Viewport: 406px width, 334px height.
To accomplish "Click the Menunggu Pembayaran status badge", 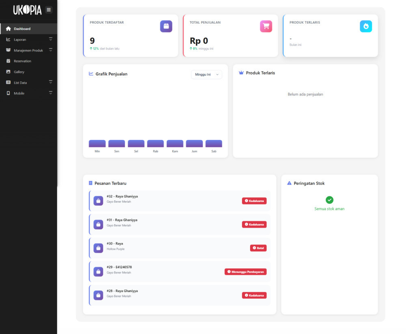I will coord(246,272).
